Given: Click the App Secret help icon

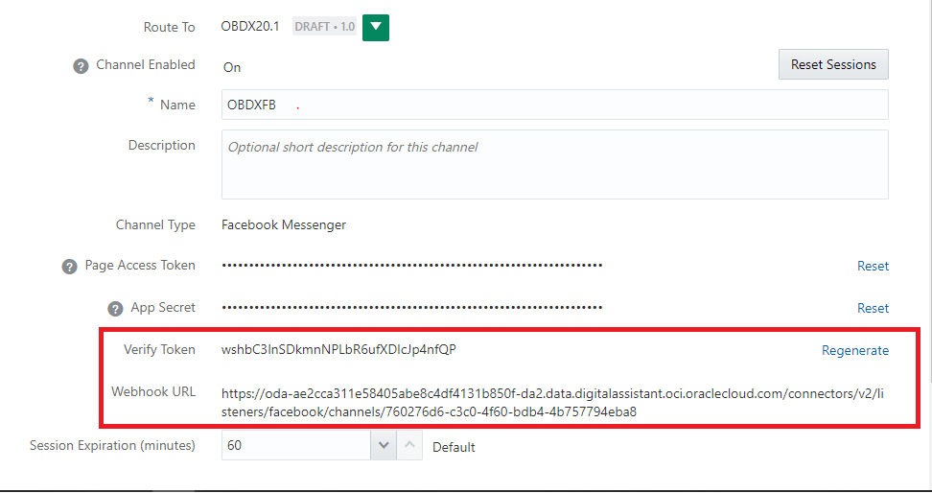Looking at the screenshot, I should click(x=115, y=309).
